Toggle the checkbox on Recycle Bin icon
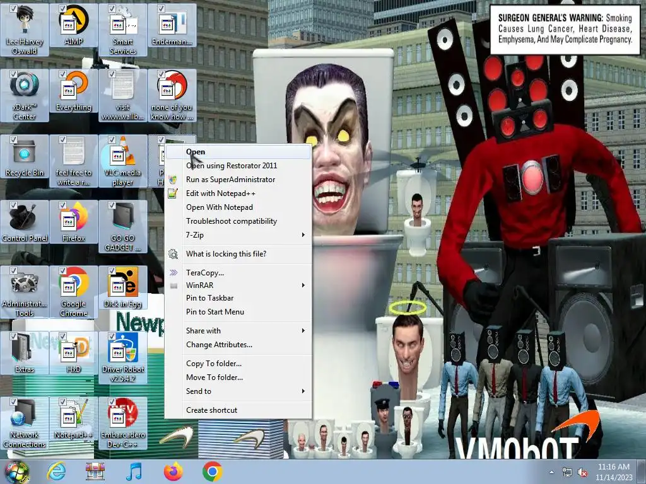Screen dimensions: 646x484 click(14, 139)
